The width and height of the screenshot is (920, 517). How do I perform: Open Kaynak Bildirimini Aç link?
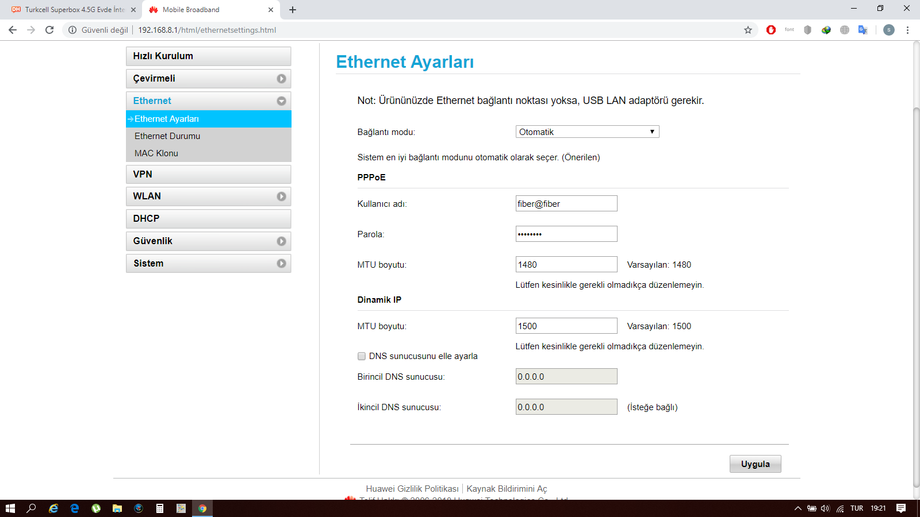coord(507,489)
